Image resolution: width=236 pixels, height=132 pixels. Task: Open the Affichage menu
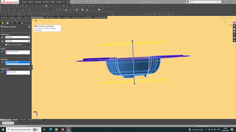pyautogui.click(x=38, y=2)
